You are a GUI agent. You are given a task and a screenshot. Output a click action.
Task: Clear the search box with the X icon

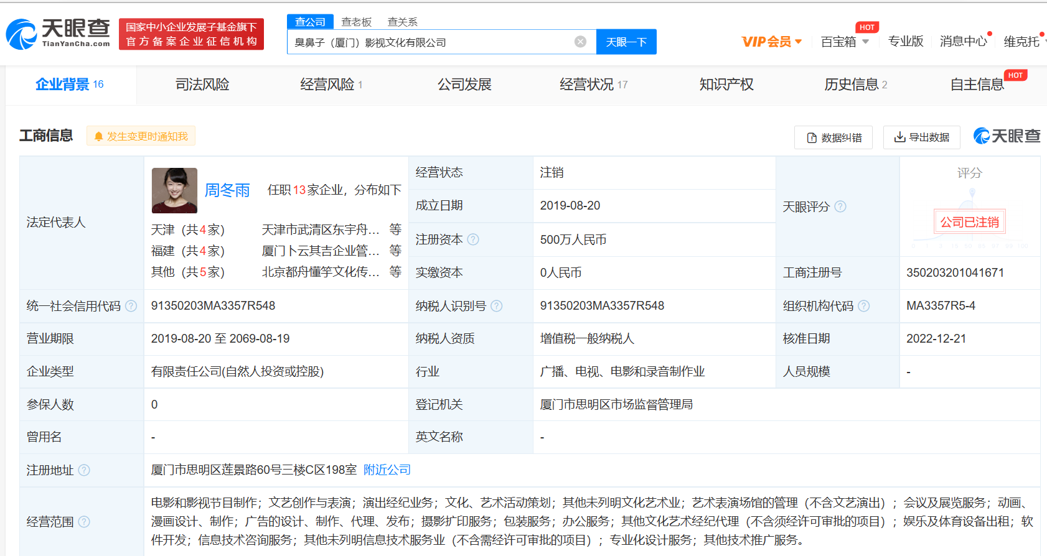(580, 42)
